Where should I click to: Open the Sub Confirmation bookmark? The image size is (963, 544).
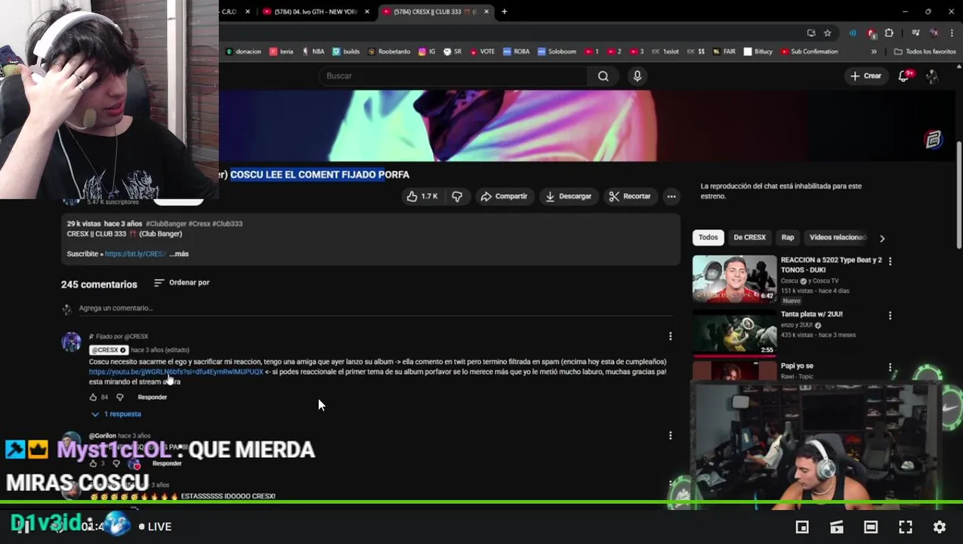pos(810,51)
